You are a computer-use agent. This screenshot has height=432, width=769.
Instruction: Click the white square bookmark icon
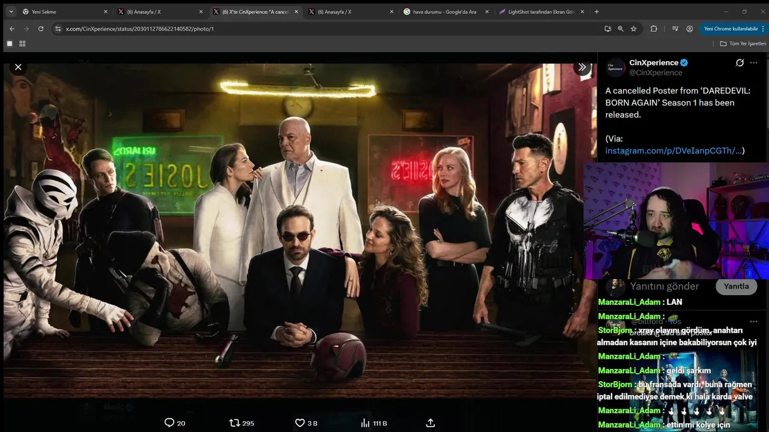(x=9, y=43)
